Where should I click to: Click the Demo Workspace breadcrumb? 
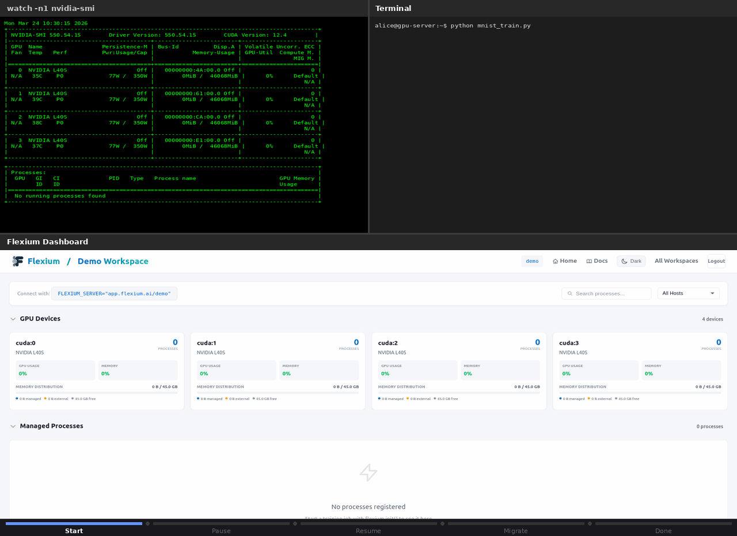tap(113, 261)
